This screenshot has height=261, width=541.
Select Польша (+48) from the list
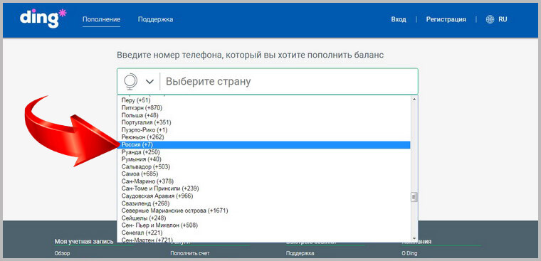263,115
